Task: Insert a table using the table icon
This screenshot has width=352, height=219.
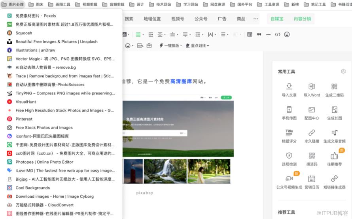Action: [x=250, y=34]
